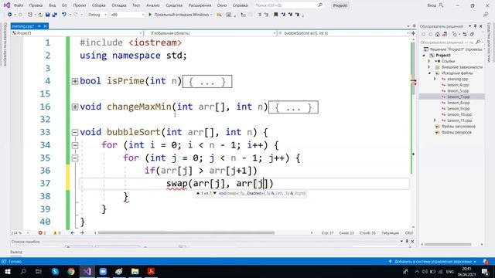Open the Файл menu

(x=19, y=5)
